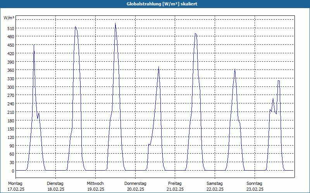This screenshot has height=193, width=310.
Task: Click the 120 y-axis value
Action: 11,137
